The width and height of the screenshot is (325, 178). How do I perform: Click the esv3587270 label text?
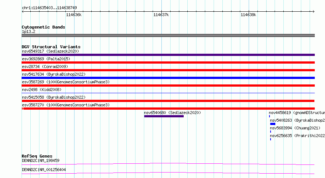tap(66, 105)
